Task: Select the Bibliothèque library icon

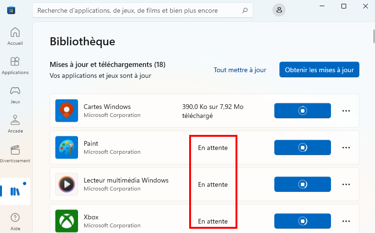Action: point(15,191)
